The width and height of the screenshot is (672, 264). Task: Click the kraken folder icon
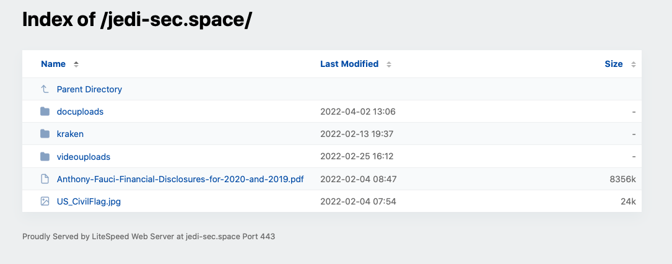point(45,134)
